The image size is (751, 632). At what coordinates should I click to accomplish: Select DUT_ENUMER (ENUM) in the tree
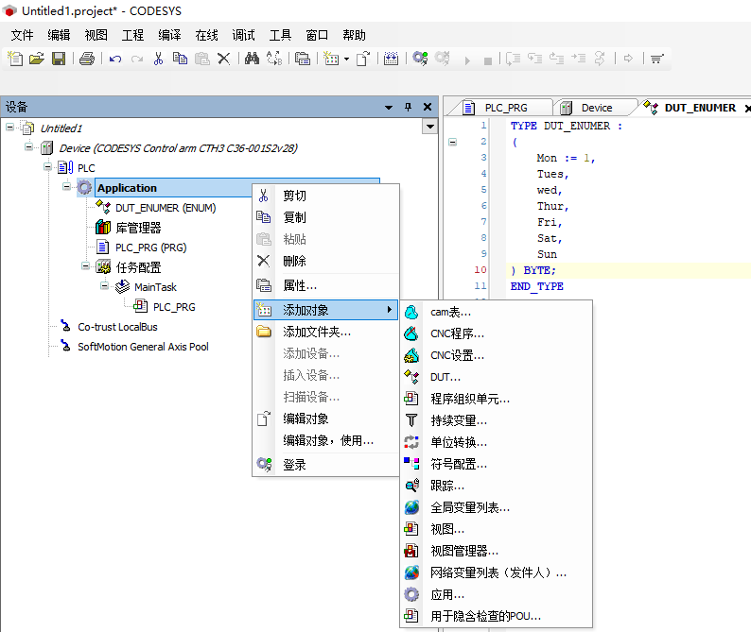click(x=166, y=208)
